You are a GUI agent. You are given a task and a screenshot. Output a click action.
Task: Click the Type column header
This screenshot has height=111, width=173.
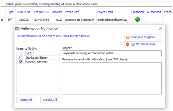(x=10, y=12)
